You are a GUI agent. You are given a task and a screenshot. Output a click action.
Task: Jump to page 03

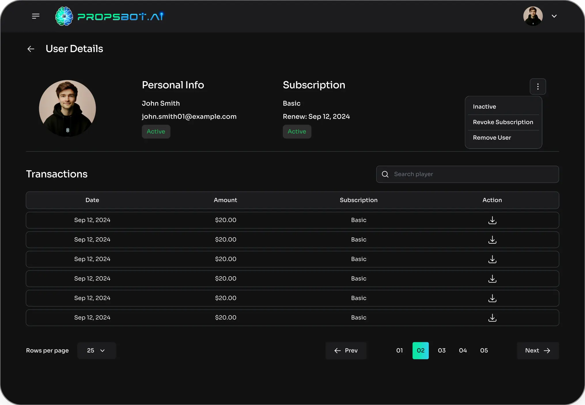pos(442,351)
